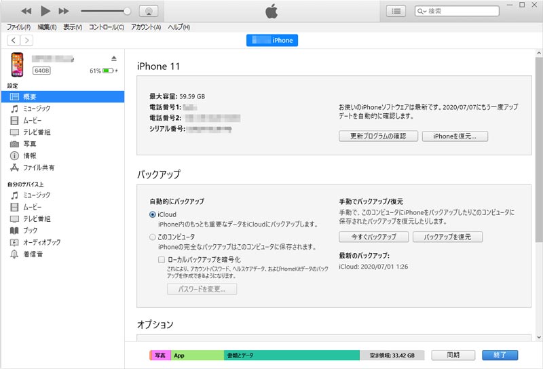Select the iCloud backup radio button

point(152,214)
